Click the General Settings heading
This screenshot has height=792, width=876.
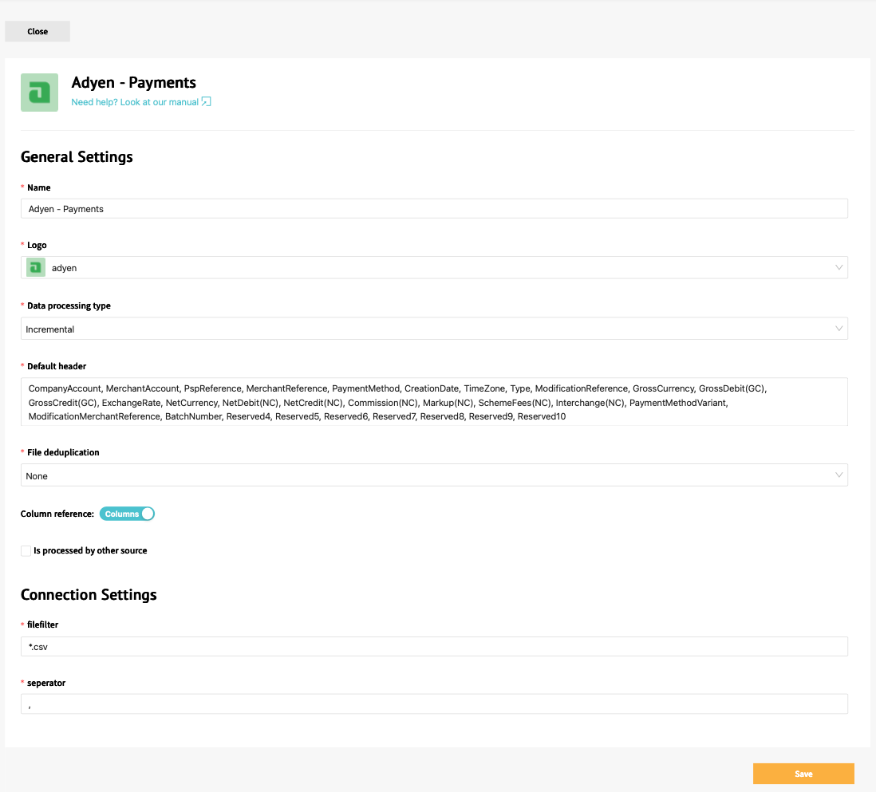(77, 157)
